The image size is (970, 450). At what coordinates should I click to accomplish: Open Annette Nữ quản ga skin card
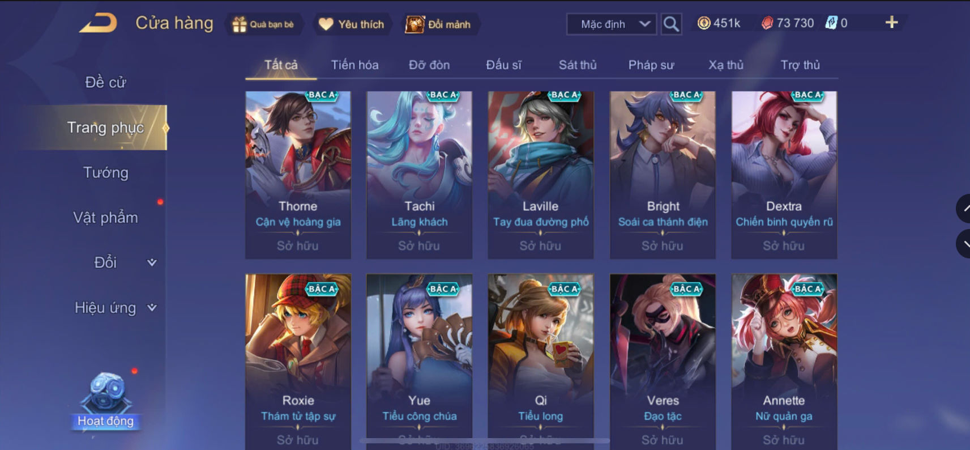(784, 362)
